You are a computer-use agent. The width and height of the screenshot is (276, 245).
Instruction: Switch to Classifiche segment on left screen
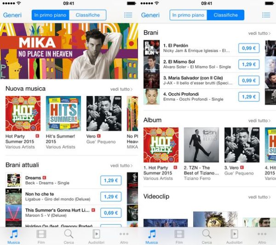pos(88,15)
